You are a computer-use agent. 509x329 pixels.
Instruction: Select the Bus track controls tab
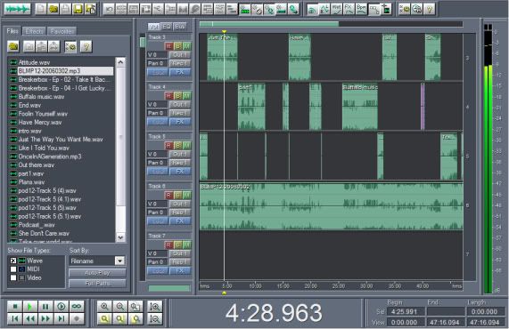[x=179, y=27]
